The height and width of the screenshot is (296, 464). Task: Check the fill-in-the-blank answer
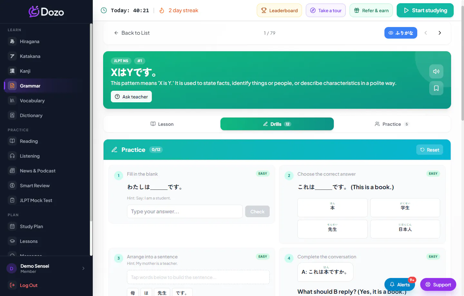257,211
